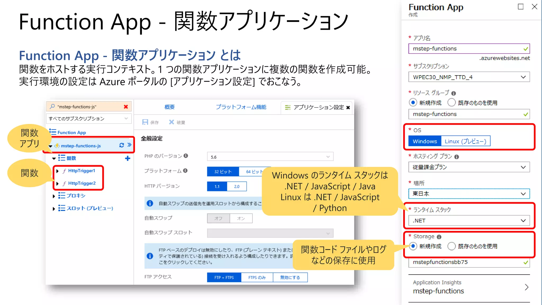Set platform to 32 ビット

pyautogui.click(x=223, y=172)
